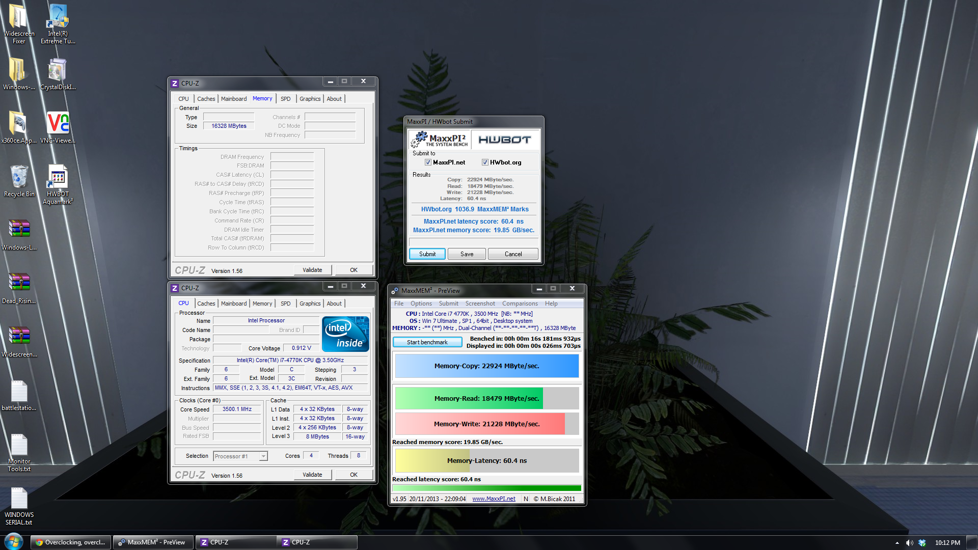Click the HWBOT logo in submit dialog
This screenshot has height=550, width=978.
(504, 140)
